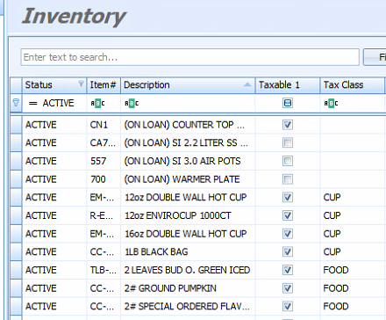Sort by the Tax Class column header
This screenshot has width=386, height=320.
point(352,85)
